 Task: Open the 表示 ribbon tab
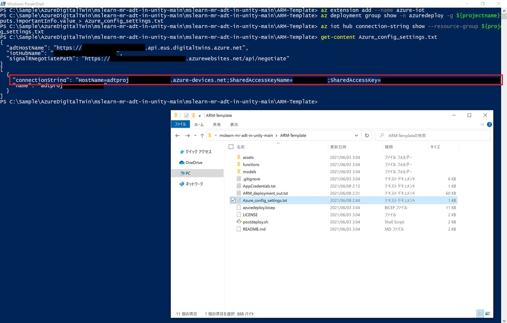coord(234,124)
